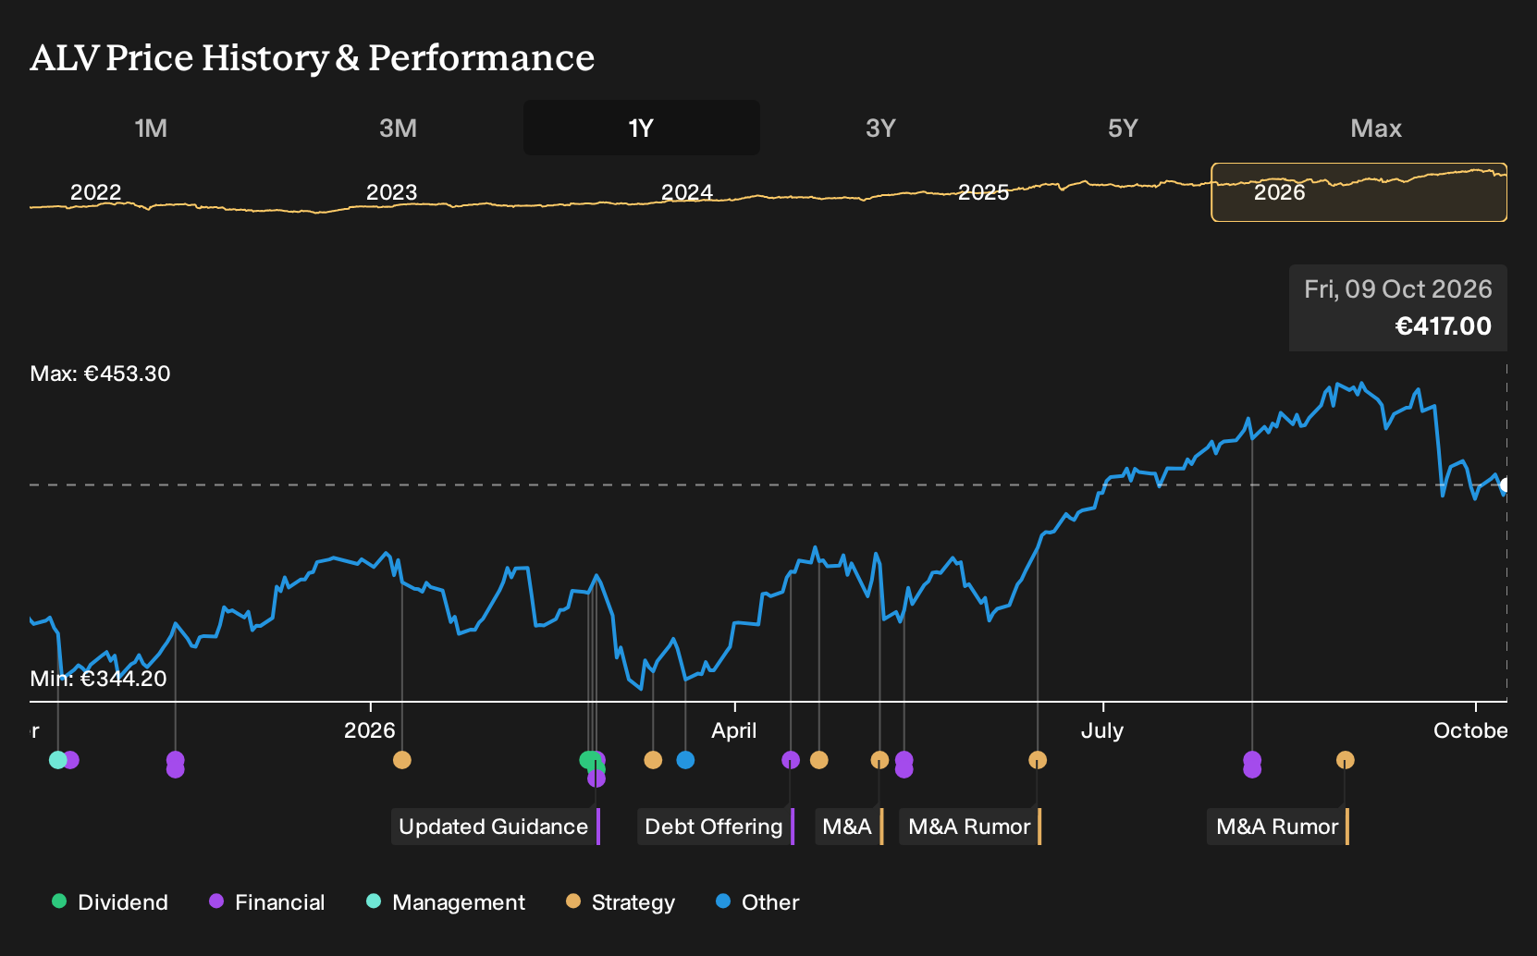
Task: Show the Max price history
Action: pos(1376,128)
